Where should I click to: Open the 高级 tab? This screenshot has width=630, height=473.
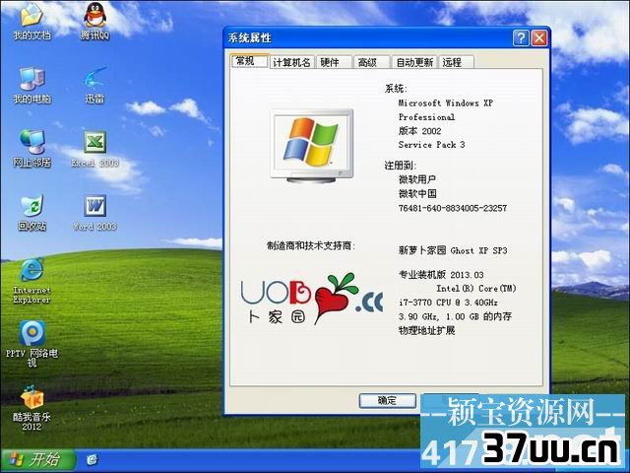[x=371, y=62]
